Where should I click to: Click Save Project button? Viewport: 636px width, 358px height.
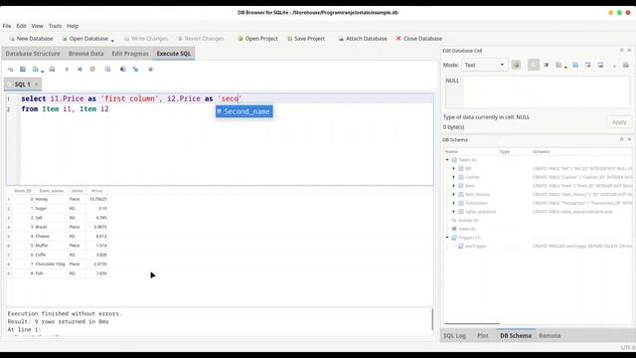(306, 39)
